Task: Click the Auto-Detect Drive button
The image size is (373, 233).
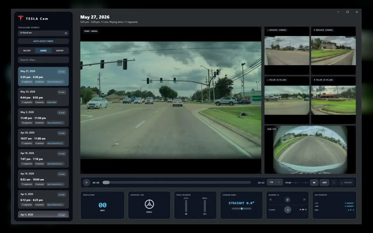Action: coord(43,41)
